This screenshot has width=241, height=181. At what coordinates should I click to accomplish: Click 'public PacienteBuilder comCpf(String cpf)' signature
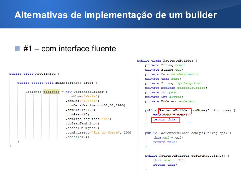[186, 133]
